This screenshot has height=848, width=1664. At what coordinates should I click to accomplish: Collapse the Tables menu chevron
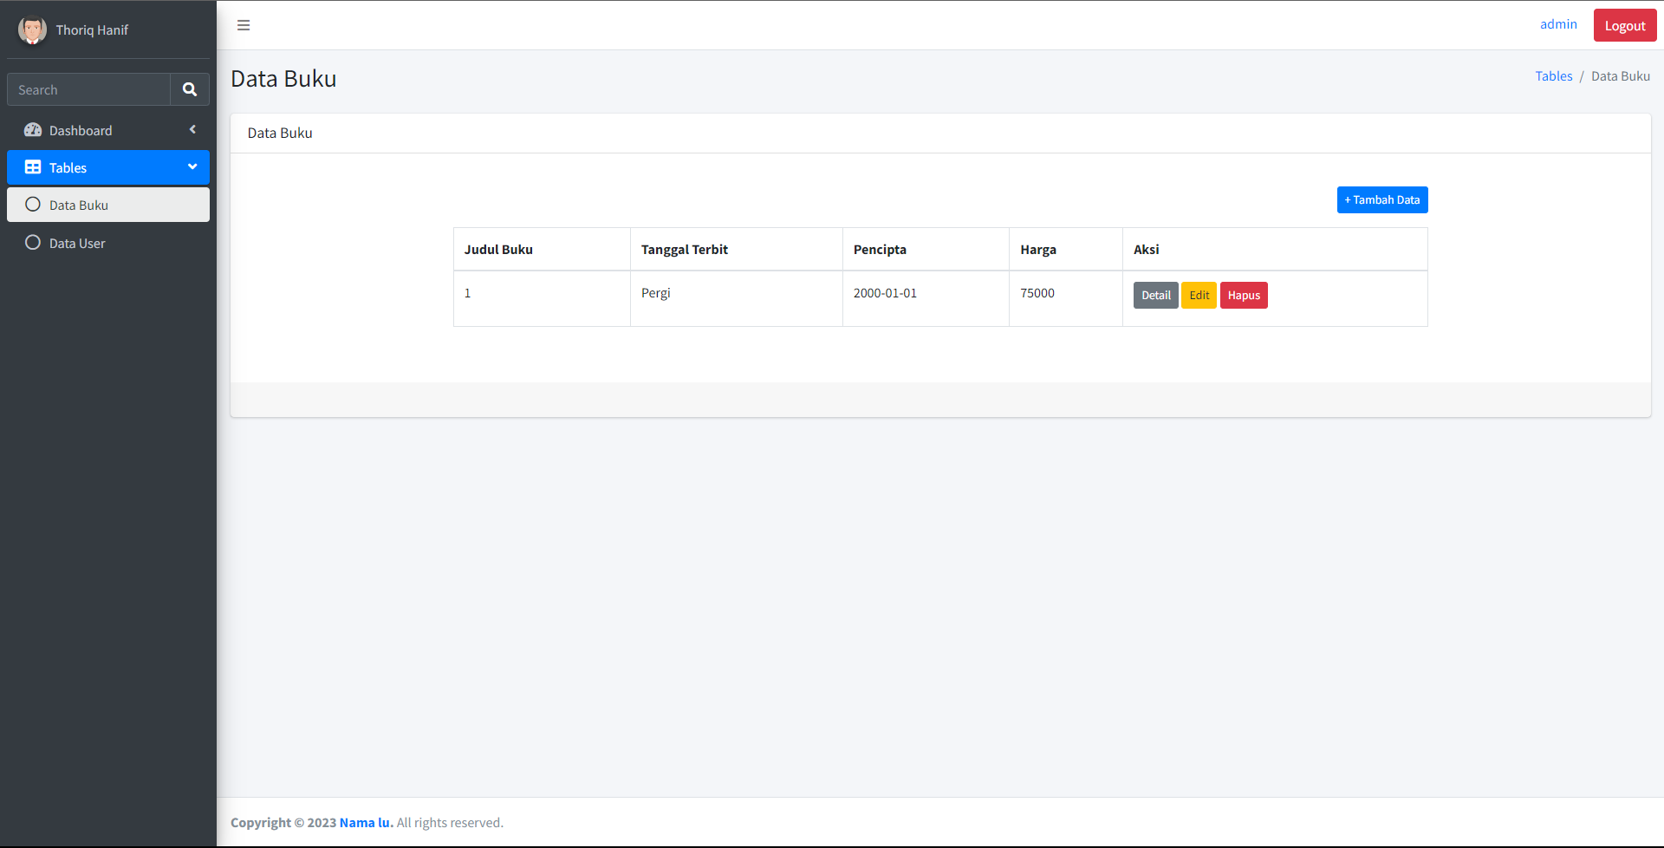[x=192, y=167]
